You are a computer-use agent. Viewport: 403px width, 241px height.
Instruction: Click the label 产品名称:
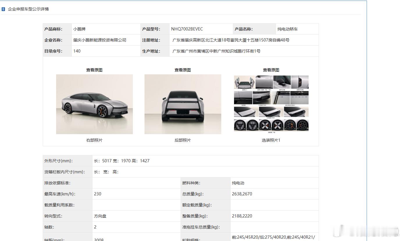[244, 29]
